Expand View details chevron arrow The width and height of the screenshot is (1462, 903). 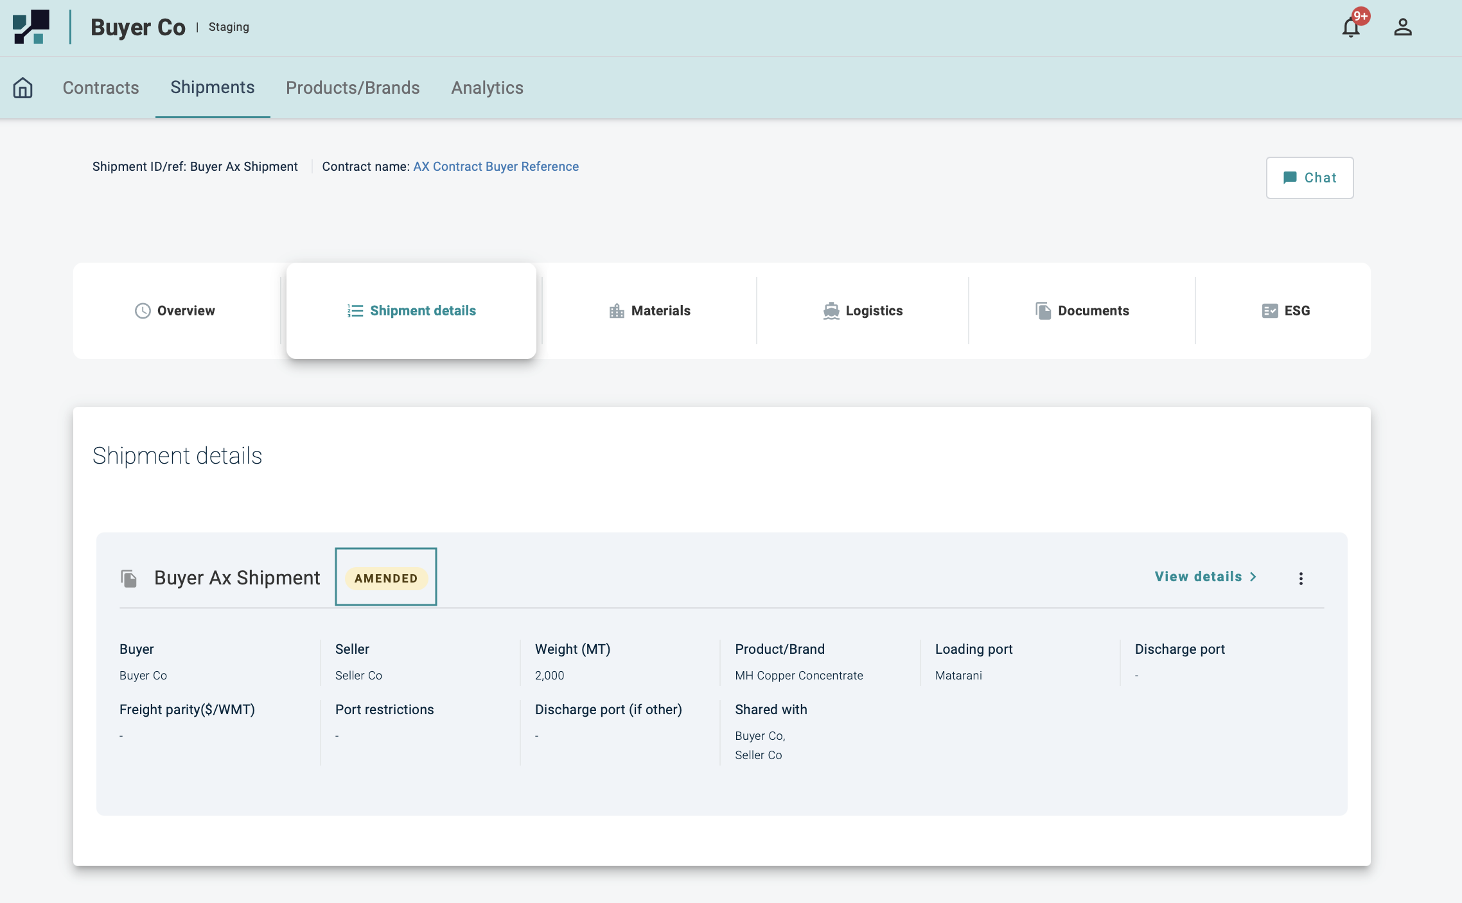[1253, 577]
